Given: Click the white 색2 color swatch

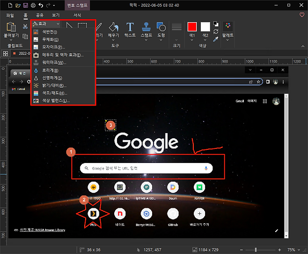Looking at the screenshot, I should click(x=205, y=27).
